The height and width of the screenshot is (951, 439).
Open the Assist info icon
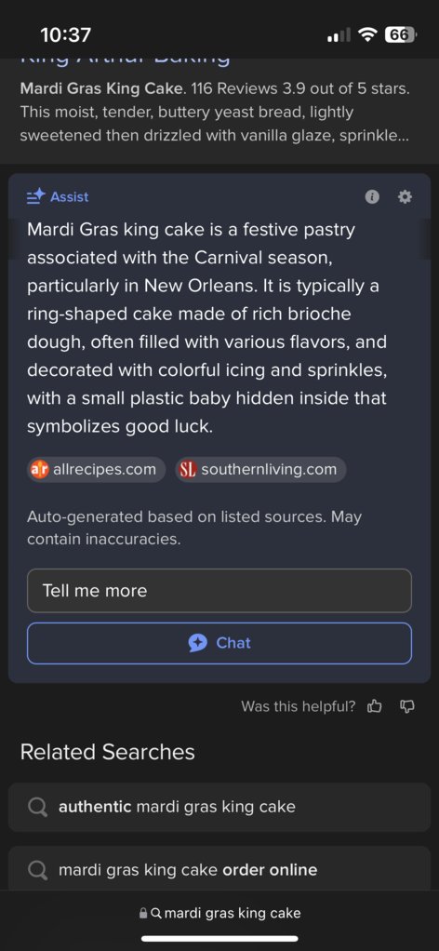click(372, 196)
